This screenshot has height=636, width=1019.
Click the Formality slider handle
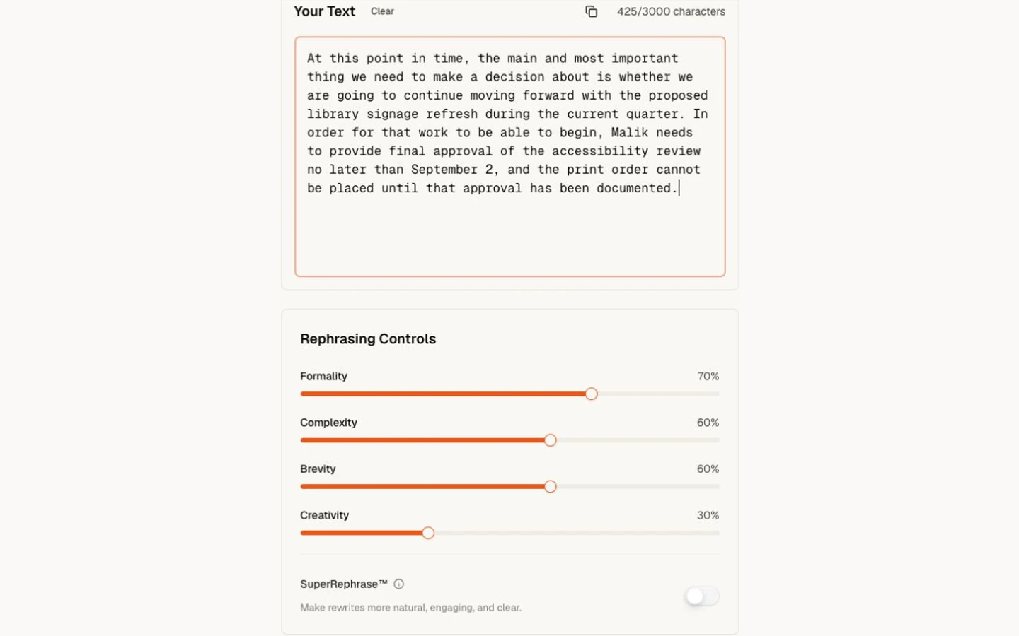point(592,394)
